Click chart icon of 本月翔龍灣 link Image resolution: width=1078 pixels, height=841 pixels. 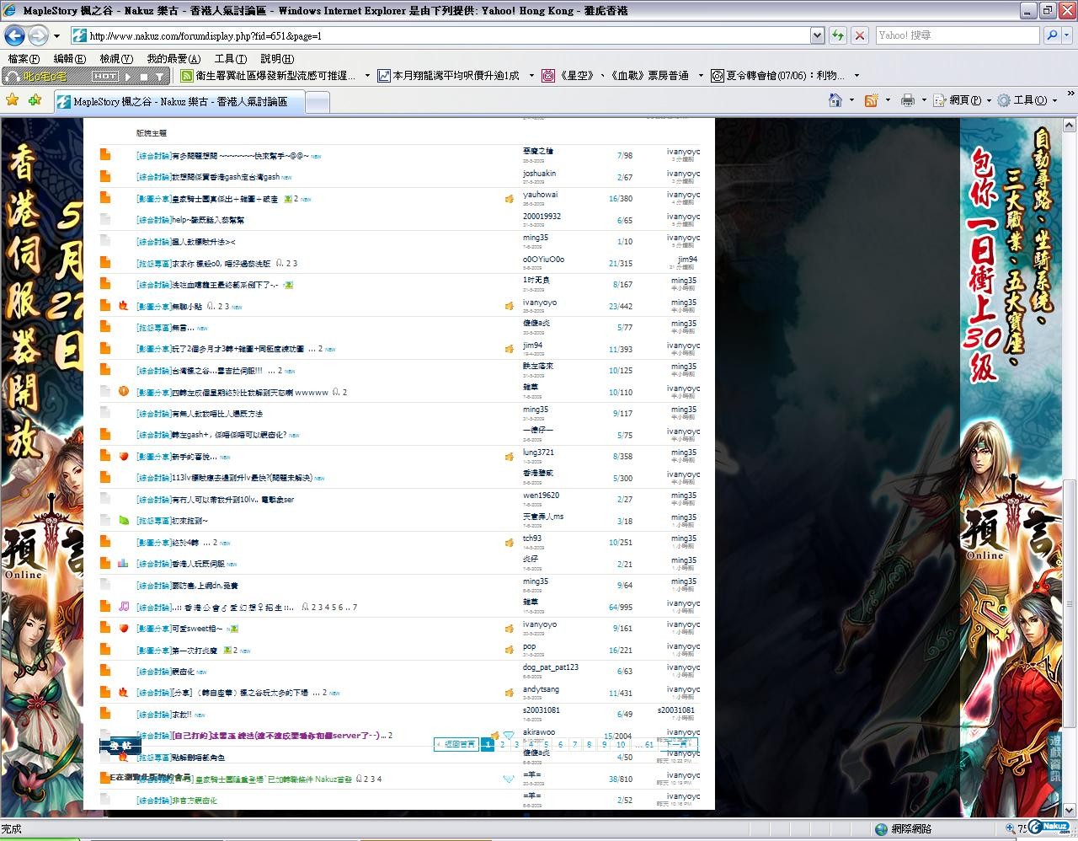pyautogui.click(x=384, y=76)
